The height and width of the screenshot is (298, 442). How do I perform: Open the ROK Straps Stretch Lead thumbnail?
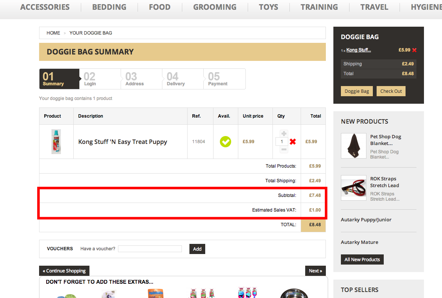353,188
